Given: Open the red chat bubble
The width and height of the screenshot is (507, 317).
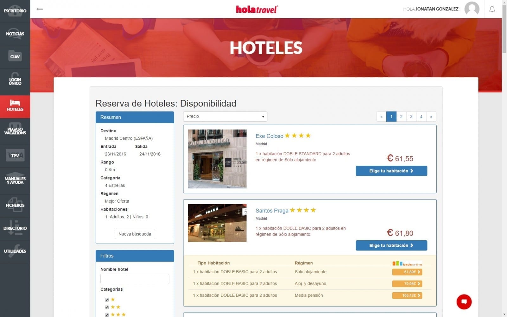Looking at the screenshot, I should tap(464, 301).
